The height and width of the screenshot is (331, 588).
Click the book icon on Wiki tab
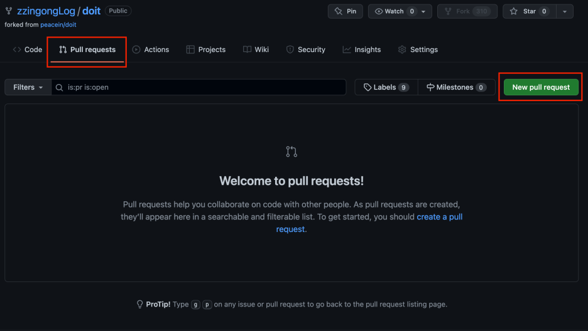[x=247, y=50]
